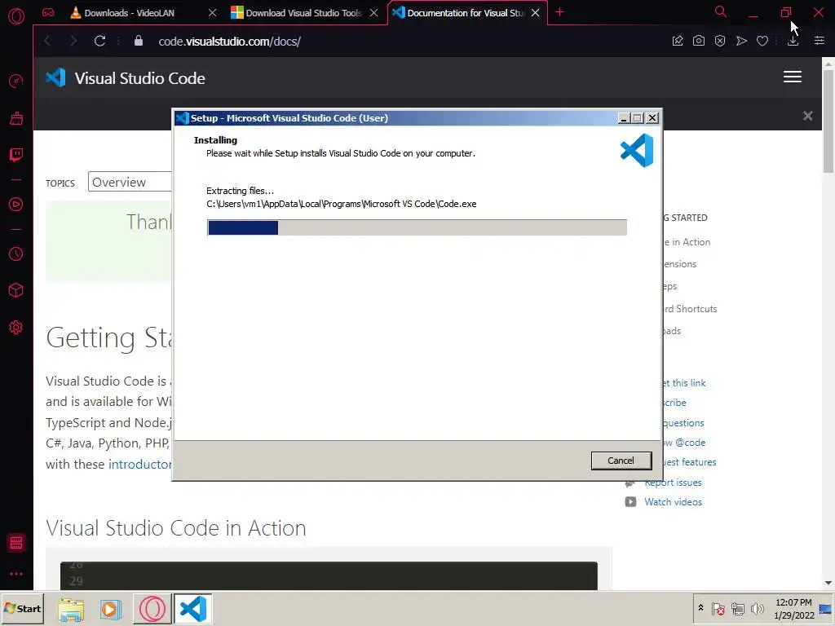The image size is (835, 626).
Task: Open the Report issues link
Action: click(673, 483)
